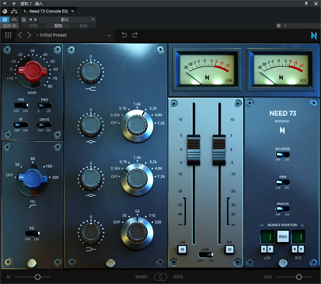Image resolution: width=321 pixels, height=284 pixels.
Task: Toggle plugin power bypass button
Action: point(5,19)
